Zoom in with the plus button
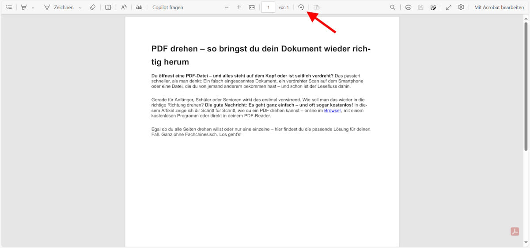 [x=239, y=7]
